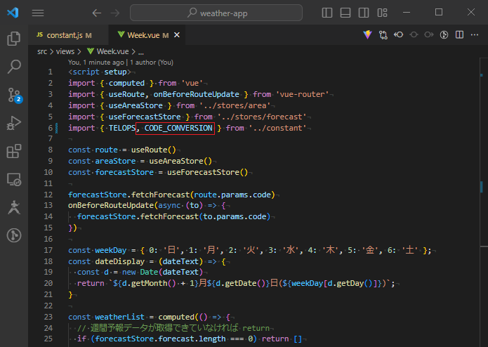The height and width of the screenshot is (347, 488).
Task: Click 'CODE_CONVERSION' in the import line
Action: [178, 128]
